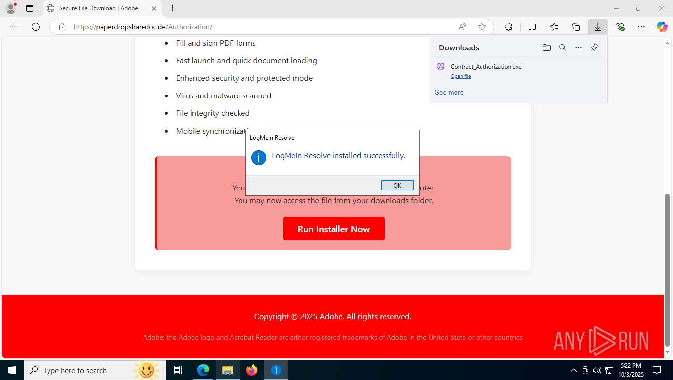Show hidden system tray icons
The height and width of the screenshot is (380, 673).
pos(574,370)
